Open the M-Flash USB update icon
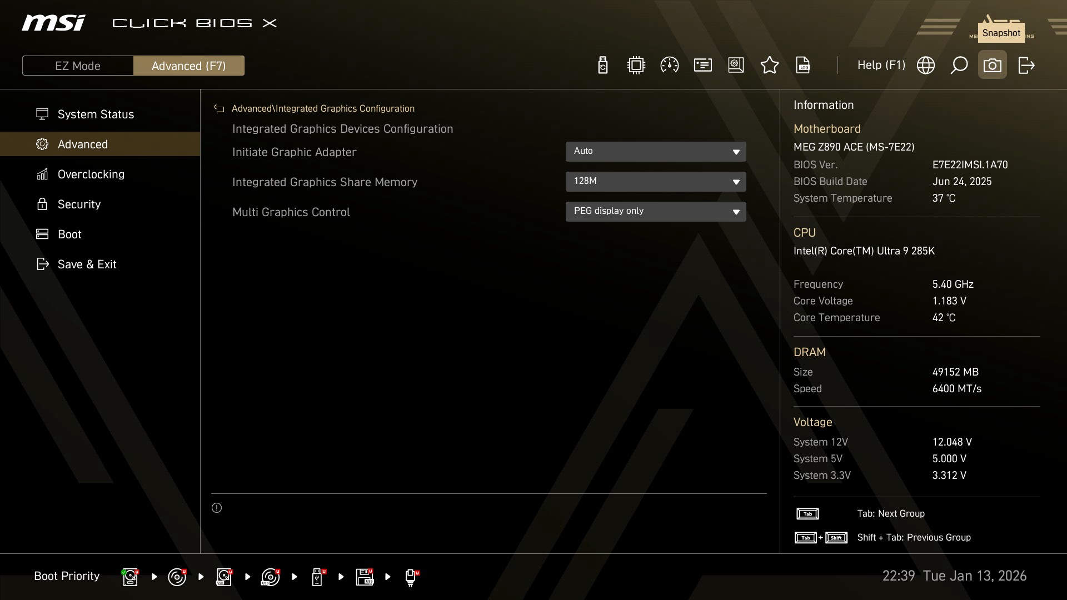The height and width of the screenshot is (600, 1067). click(x=602, y=66)
